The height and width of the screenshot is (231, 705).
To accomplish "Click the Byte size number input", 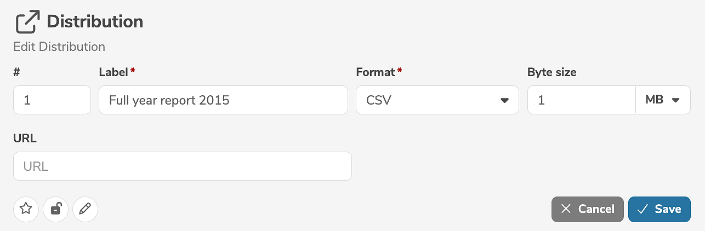I will pos(581,100).
